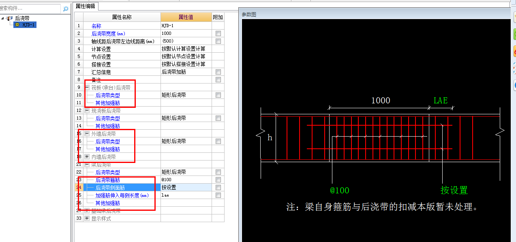516x242 pixels.
Task: Collapse the 后浇带 tree node arrow
Action: click(x=3, y=18)
